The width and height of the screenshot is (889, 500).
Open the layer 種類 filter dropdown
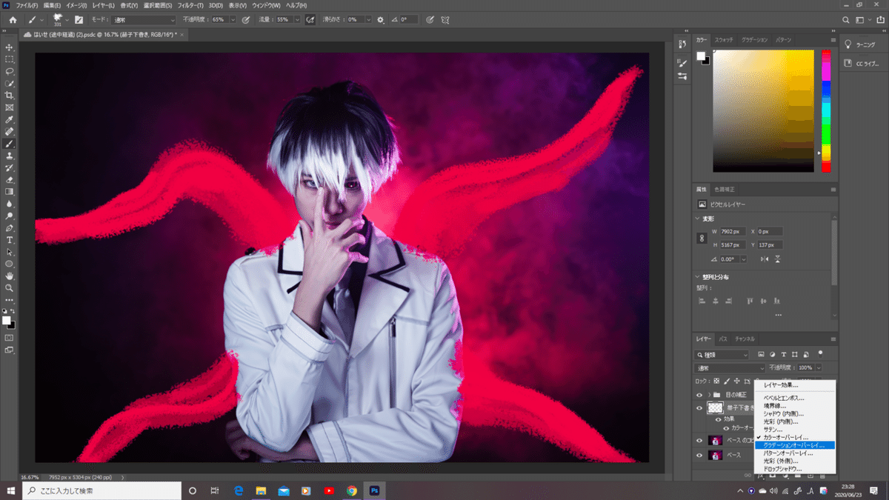[722, 355]
